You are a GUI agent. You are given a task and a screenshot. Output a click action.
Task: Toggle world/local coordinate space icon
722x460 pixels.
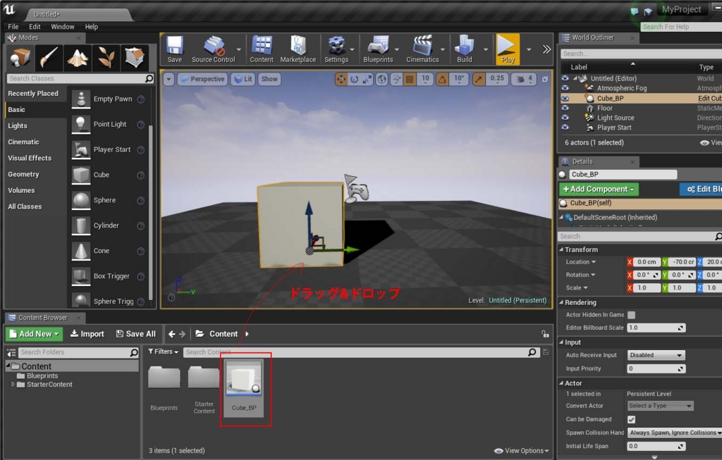tap(381, 79)
